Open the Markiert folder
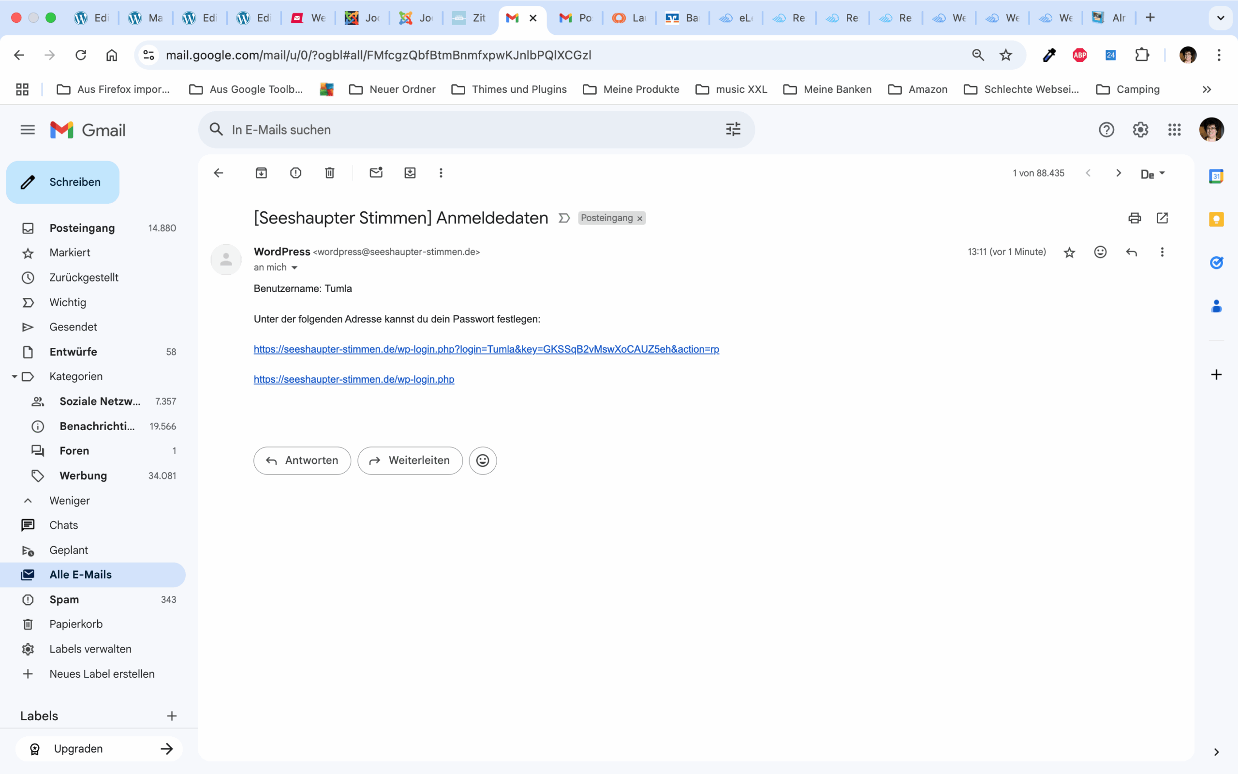Image resolution: width=1238 pixels, height=774 pixels. point(92,253)
